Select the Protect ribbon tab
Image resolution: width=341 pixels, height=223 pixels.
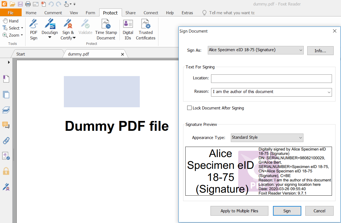(x=110, y=13)
